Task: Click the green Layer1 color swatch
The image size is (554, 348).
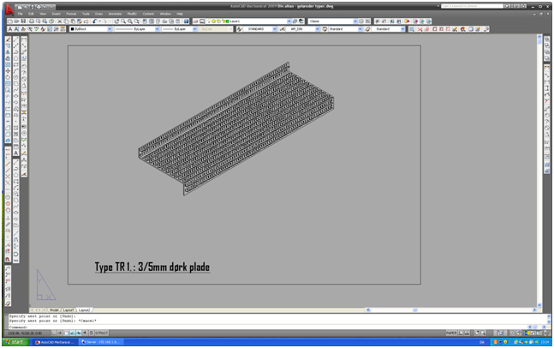Action: coord(227,21)
